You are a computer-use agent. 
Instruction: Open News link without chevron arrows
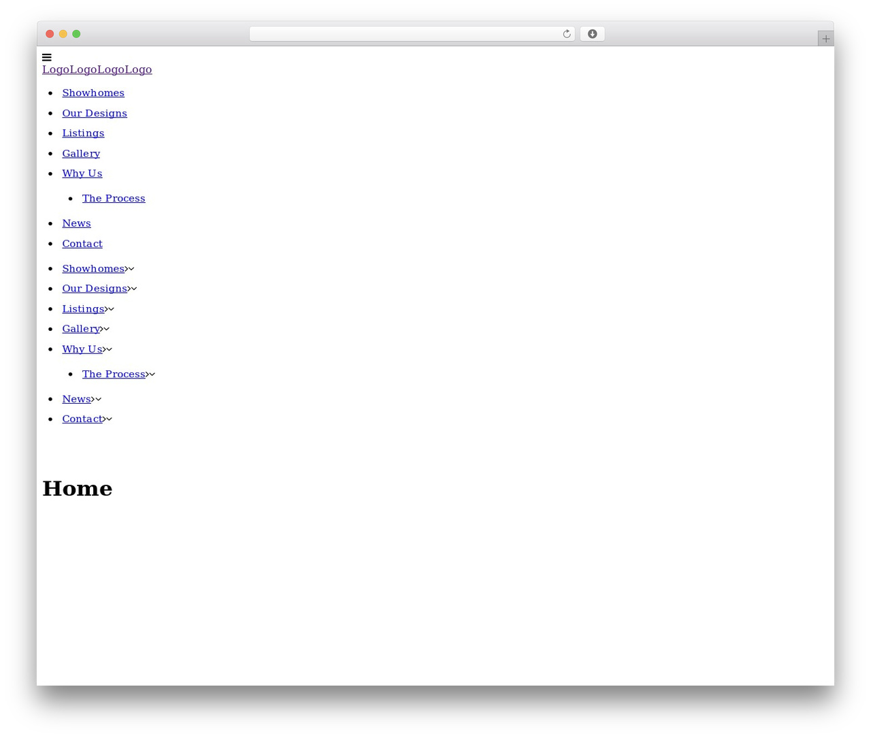[76, 223]
